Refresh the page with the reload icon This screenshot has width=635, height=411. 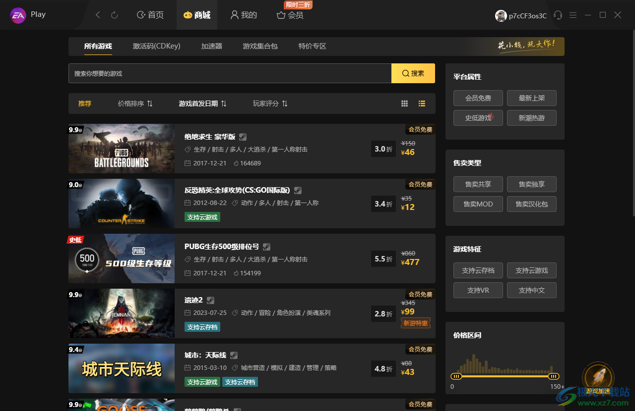point(115,15)
